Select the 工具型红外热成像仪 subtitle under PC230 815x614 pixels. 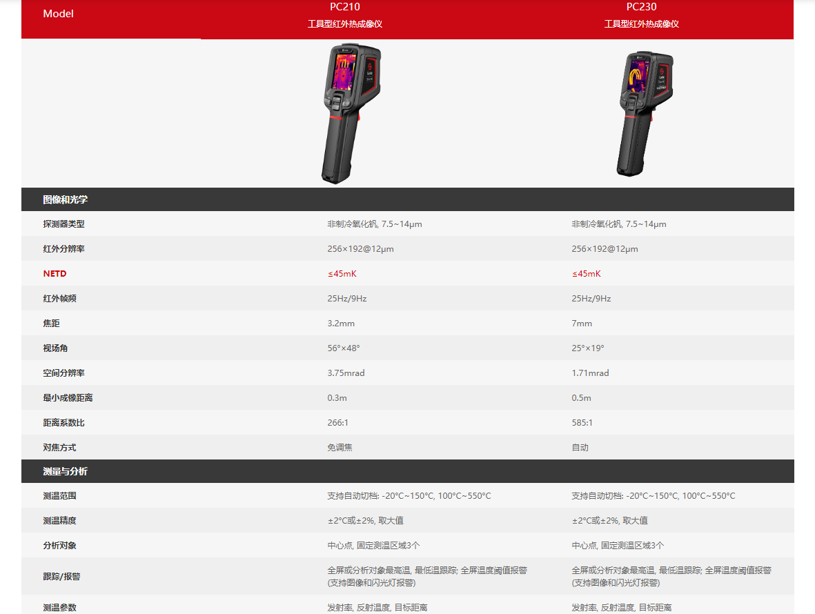641,24
